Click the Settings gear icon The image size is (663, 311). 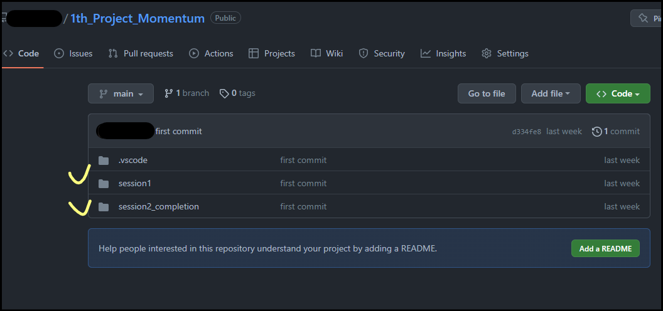tap(486, 54)
